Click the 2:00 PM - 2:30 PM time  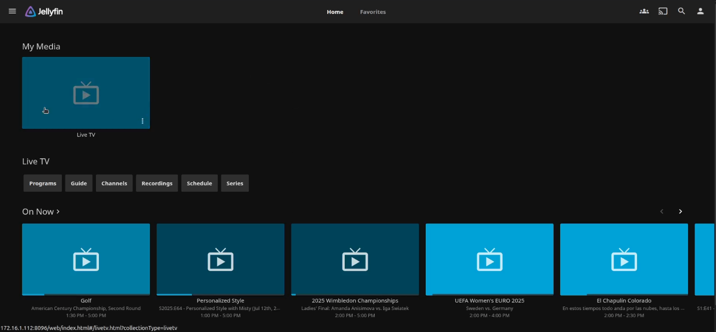click(x=624, y=316)
